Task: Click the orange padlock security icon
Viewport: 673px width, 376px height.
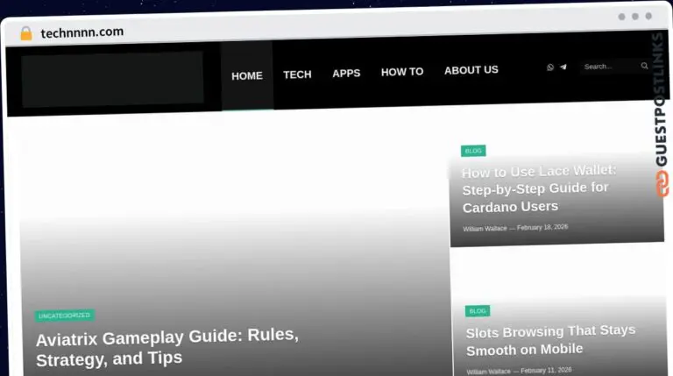Action: tap(26, 33)
